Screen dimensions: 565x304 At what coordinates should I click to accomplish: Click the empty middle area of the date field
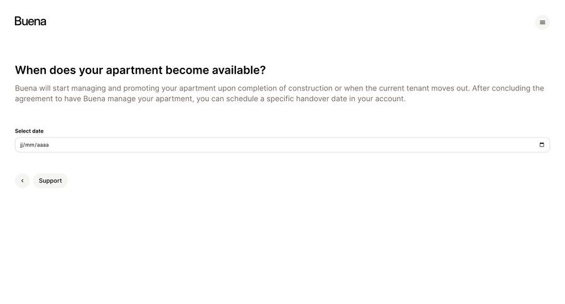coord(282,144)
